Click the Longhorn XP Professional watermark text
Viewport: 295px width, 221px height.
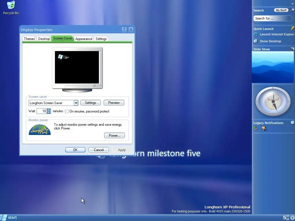click(x=227, y=207)
